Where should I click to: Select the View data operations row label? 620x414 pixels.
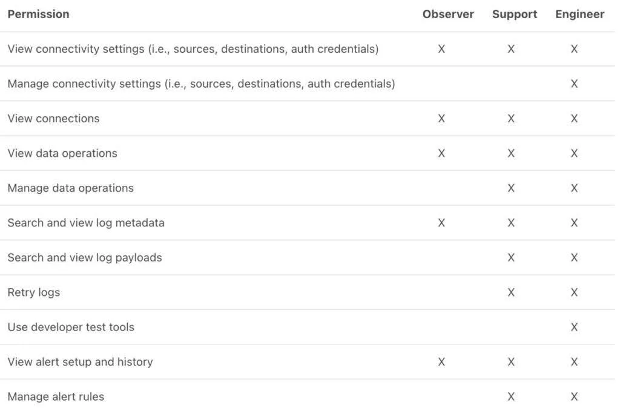(62, 153)
